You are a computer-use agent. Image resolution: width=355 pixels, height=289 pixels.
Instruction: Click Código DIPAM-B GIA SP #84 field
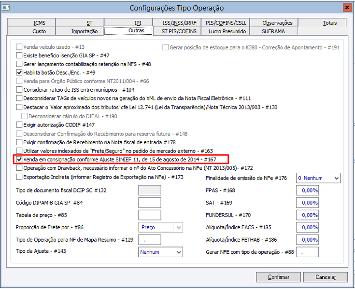click(x=150, y=203)
